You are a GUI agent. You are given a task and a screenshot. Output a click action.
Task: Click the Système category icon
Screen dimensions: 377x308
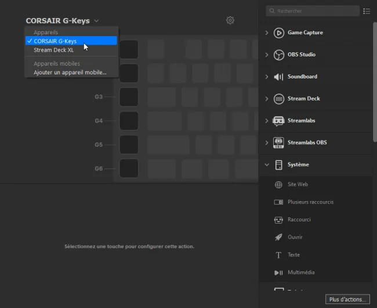(x=278, y=165)
